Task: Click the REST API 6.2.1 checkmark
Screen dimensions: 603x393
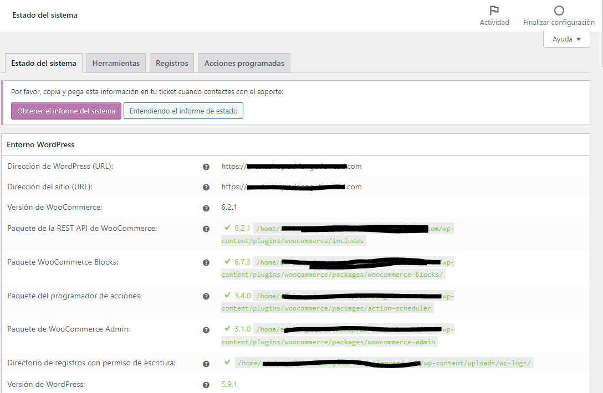Action: click(x=227, y=227)
